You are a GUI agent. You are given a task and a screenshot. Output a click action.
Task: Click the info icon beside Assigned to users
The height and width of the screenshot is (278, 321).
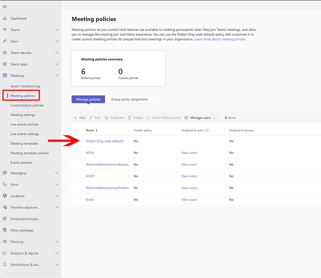(x=207, y=130)
